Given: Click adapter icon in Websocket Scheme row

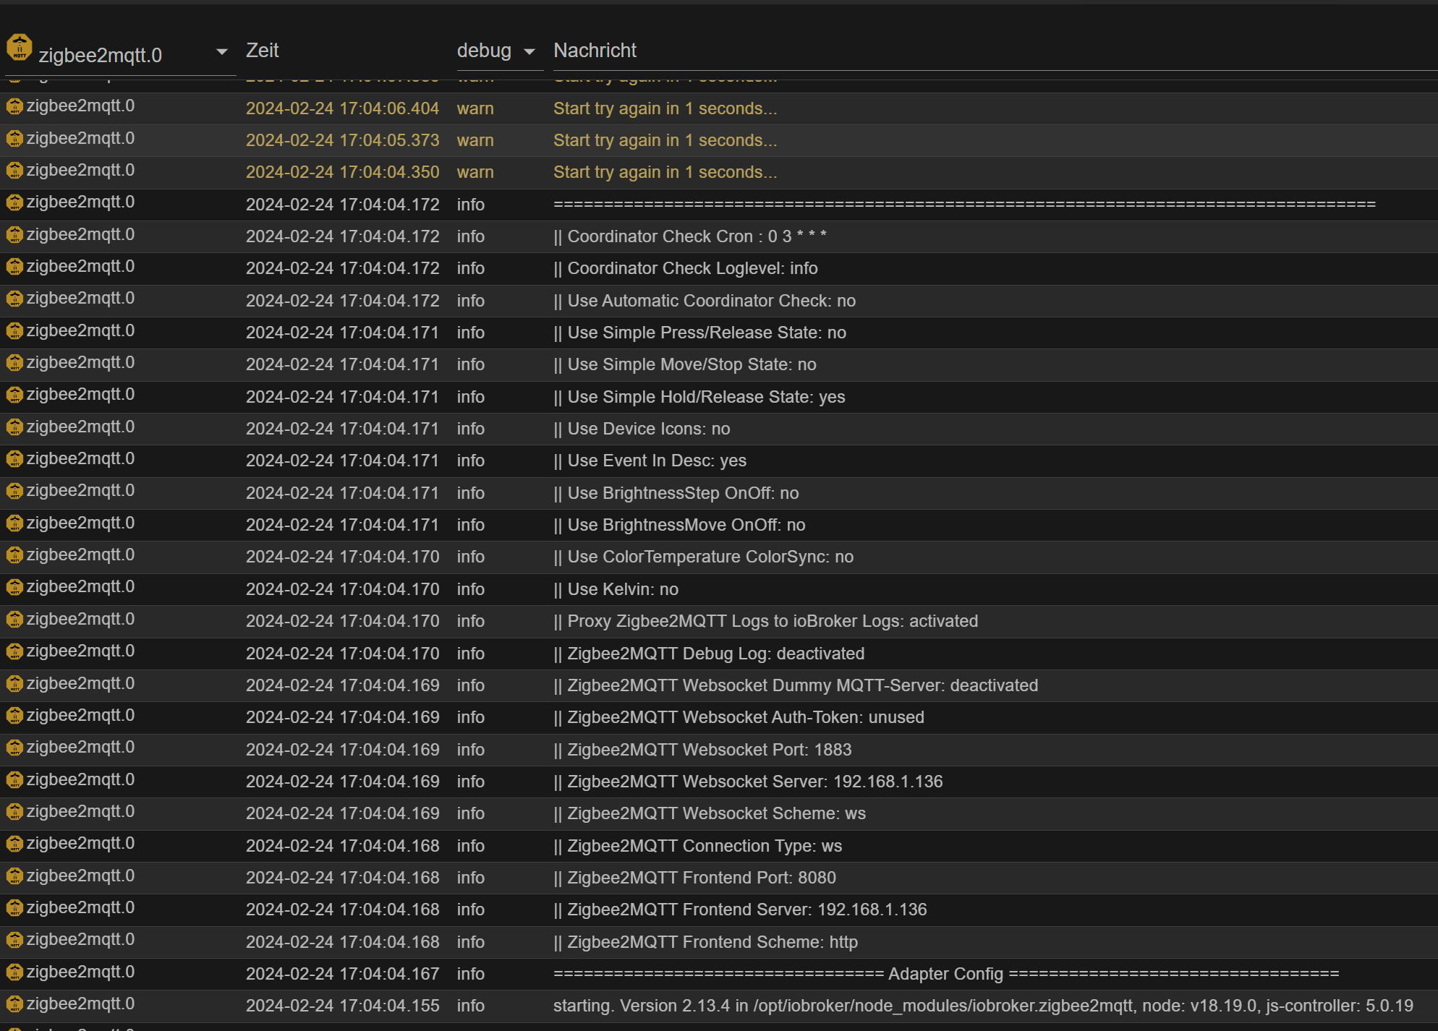Looking at the screenshot, I should click(x=14, y=812).
